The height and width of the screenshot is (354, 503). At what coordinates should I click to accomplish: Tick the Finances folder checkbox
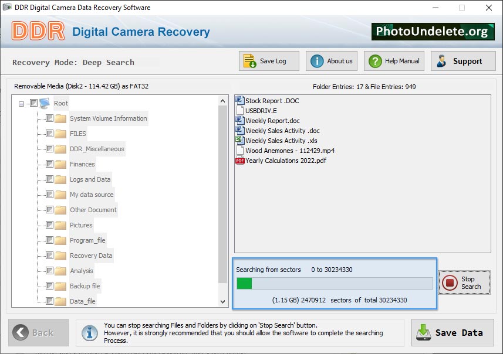click(49, 164)
